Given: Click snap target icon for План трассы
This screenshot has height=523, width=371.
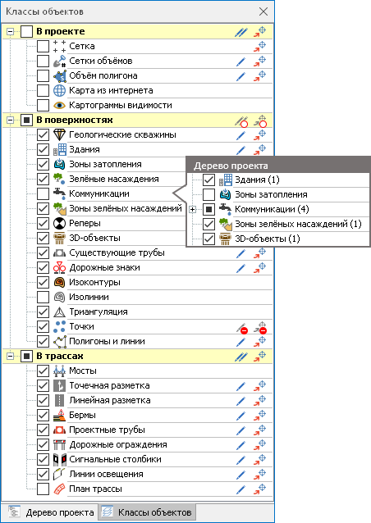Looking at the screenshot, I should point(259,489).
